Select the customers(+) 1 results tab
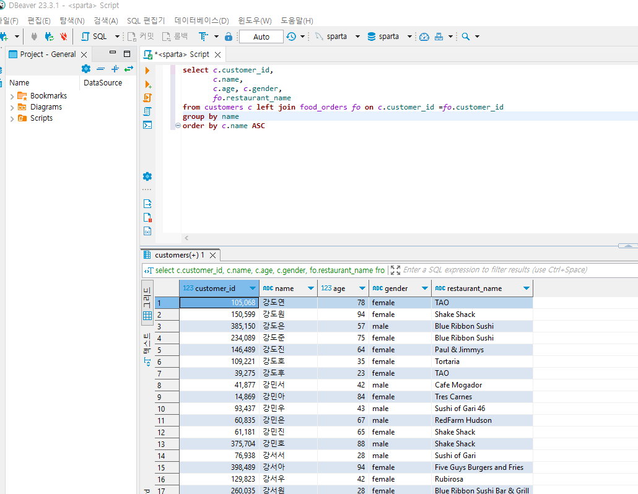The height and width of the screenshot is (494, 638). pyautogui.click(x=179, y=255)
